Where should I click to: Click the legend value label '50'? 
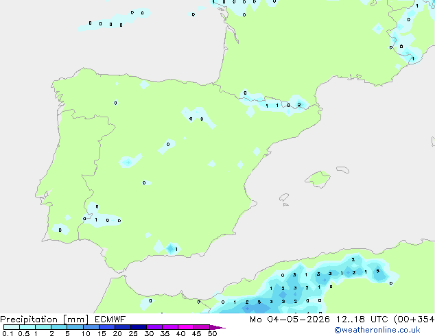coord(212,333)
